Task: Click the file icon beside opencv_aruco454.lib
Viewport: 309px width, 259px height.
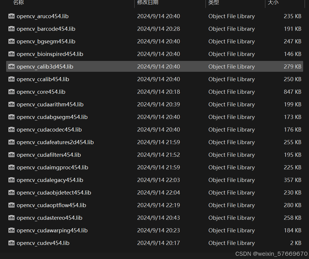Action: click(11, 16)
